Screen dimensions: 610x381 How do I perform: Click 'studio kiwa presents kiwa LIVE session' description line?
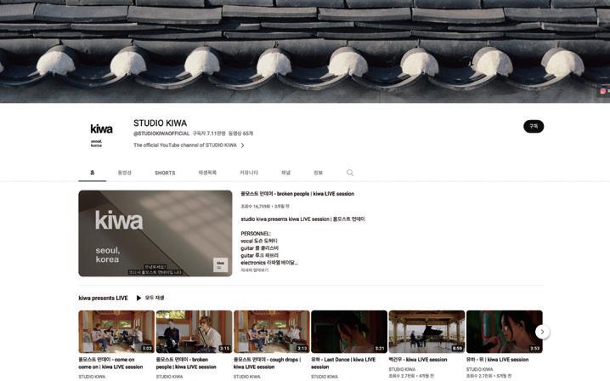[302, 219]
